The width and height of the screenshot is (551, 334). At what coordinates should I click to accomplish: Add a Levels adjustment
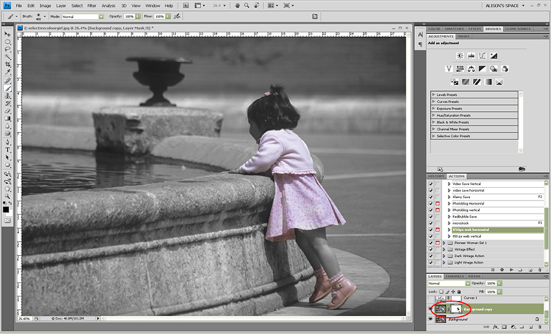tap(471, 56)
